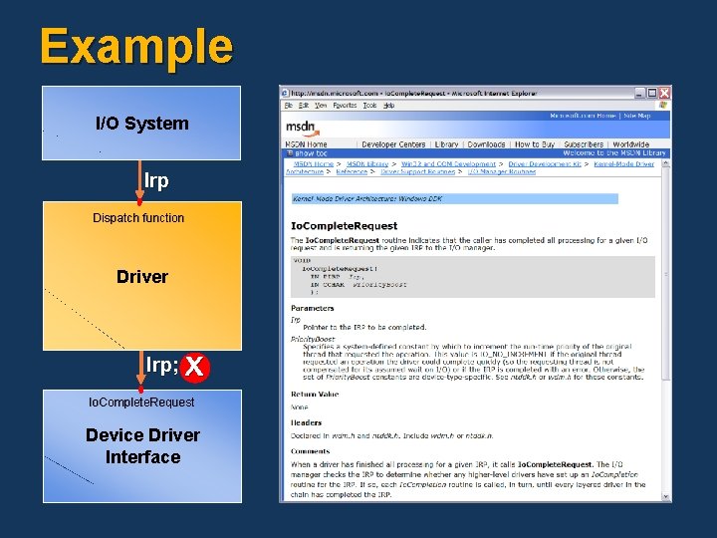Open the File menu in Internet Explorer
The width and height of the screenshot is (717, 538).
(x=288, y=106)
